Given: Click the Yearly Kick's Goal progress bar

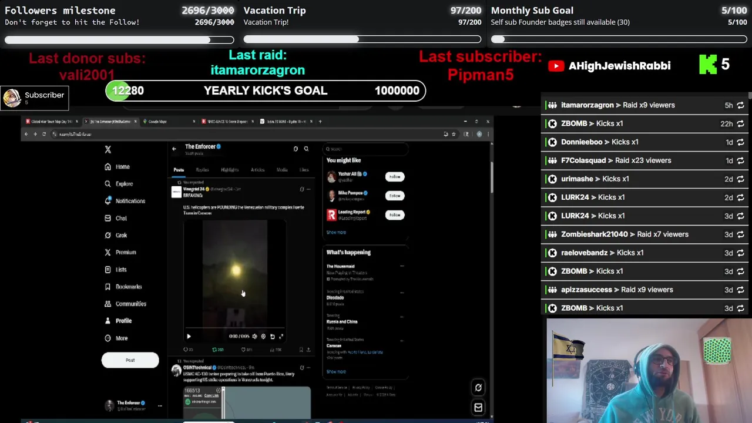Looking at the screenshot, I should (x=266, y=90).
